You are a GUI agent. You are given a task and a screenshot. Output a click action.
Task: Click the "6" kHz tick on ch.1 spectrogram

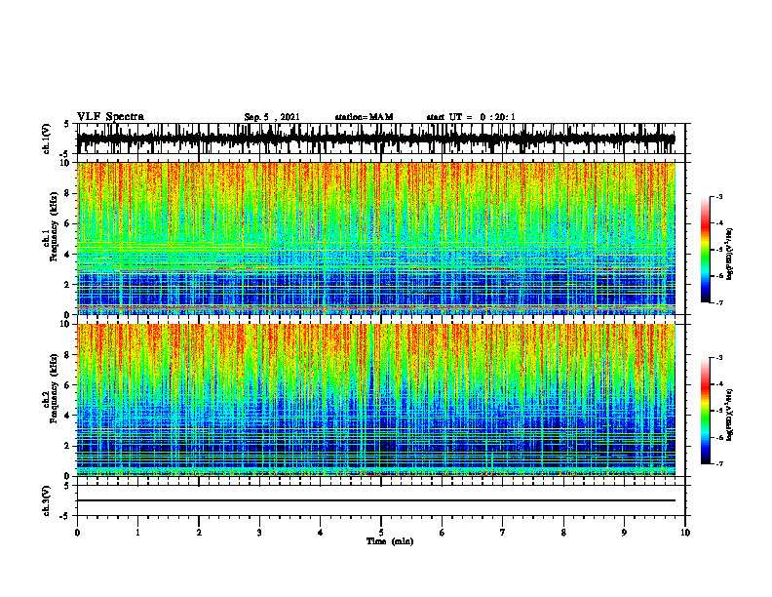(x=68, y=224)
